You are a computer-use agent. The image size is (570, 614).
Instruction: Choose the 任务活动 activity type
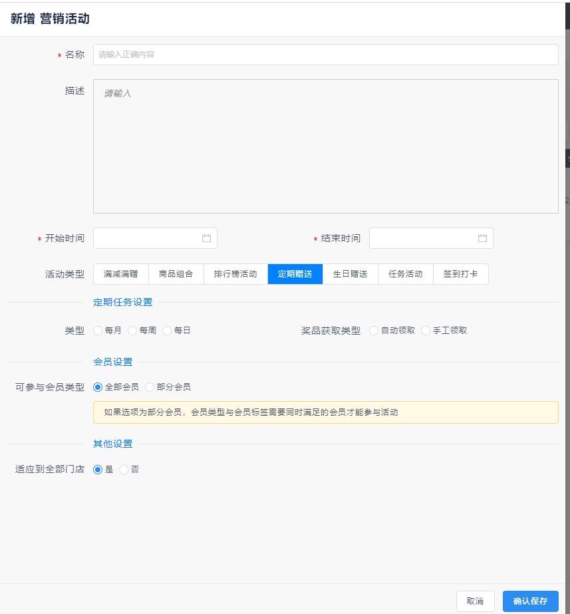point(406,274)
